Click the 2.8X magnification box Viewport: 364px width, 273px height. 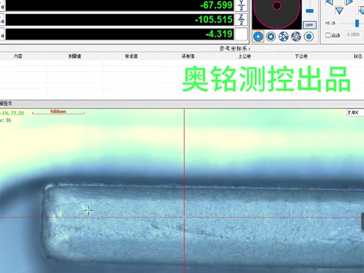coord(352,113)
